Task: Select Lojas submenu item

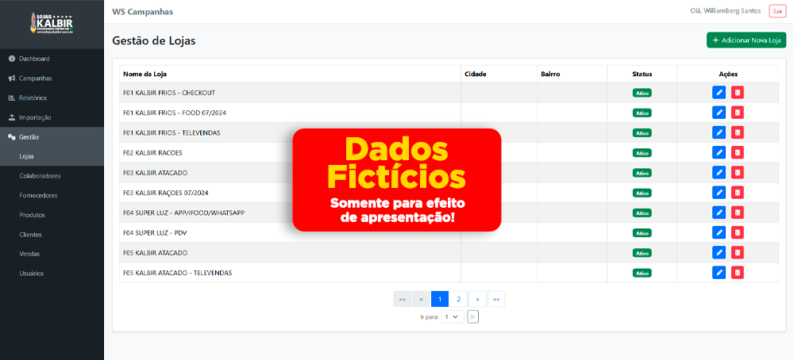Action: [52, 156]
